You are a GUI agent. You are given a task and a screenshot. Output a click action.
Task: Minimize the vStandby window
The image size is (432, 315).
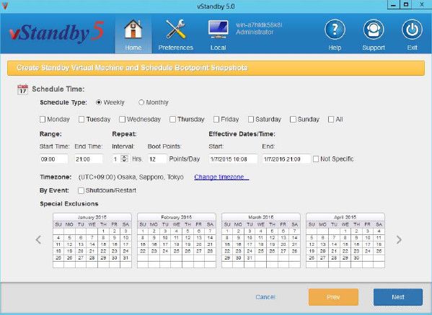tap(394, 4)
